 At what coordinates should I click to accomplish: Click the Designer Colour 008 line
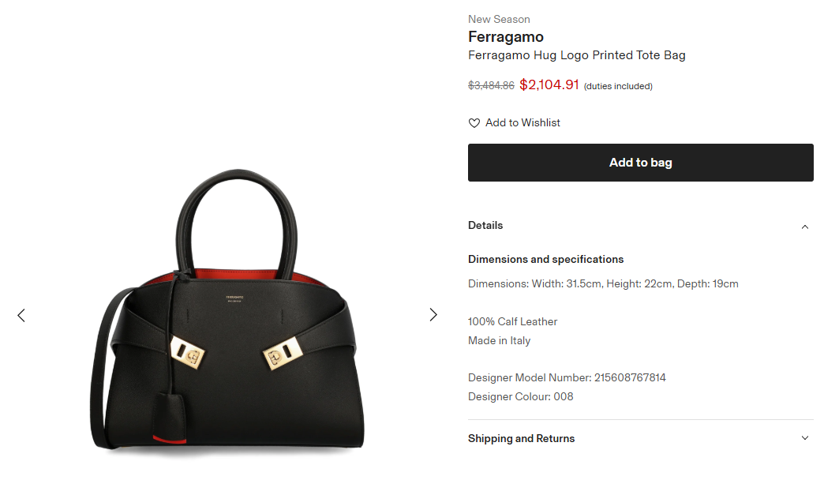(x=521, y=397)
